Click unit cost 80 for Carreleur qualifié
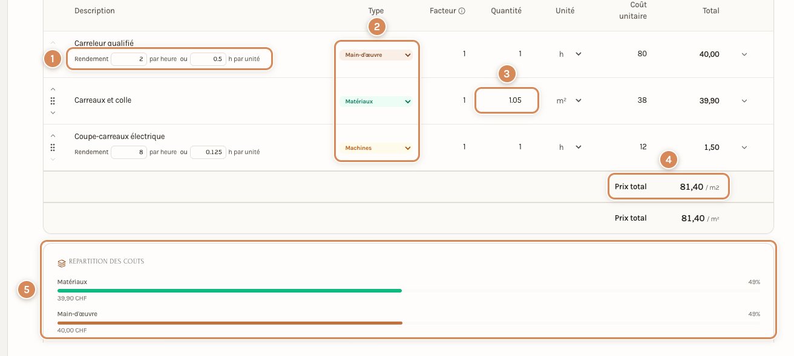 click(642, 54)
